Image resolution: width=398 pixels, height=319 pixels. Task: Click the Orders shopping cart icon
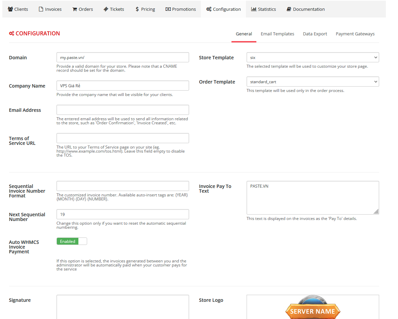[75, 9]
